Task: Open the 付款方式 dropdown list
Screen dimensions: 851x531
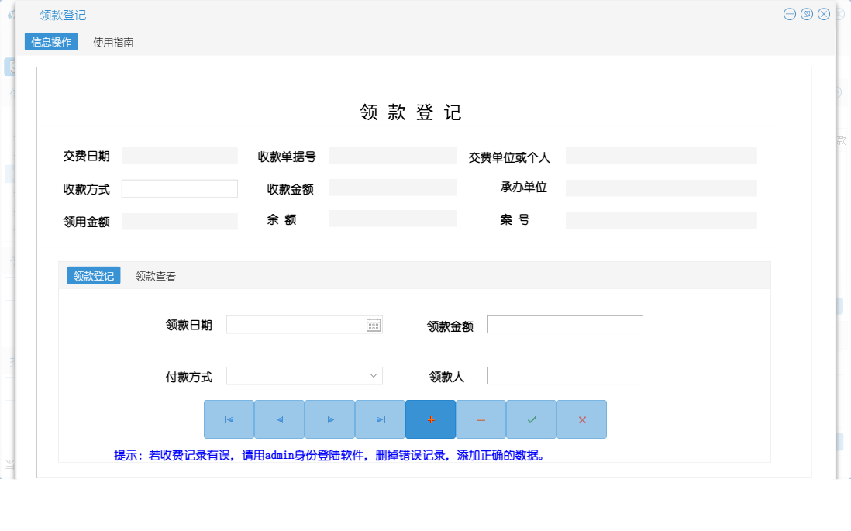Action: click(x=304, y=375)
